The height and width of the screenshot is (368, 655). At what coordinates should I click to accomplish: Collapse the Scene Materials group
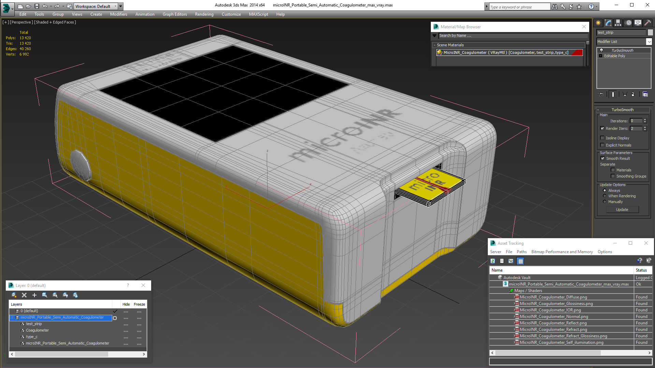click(434, 45)
